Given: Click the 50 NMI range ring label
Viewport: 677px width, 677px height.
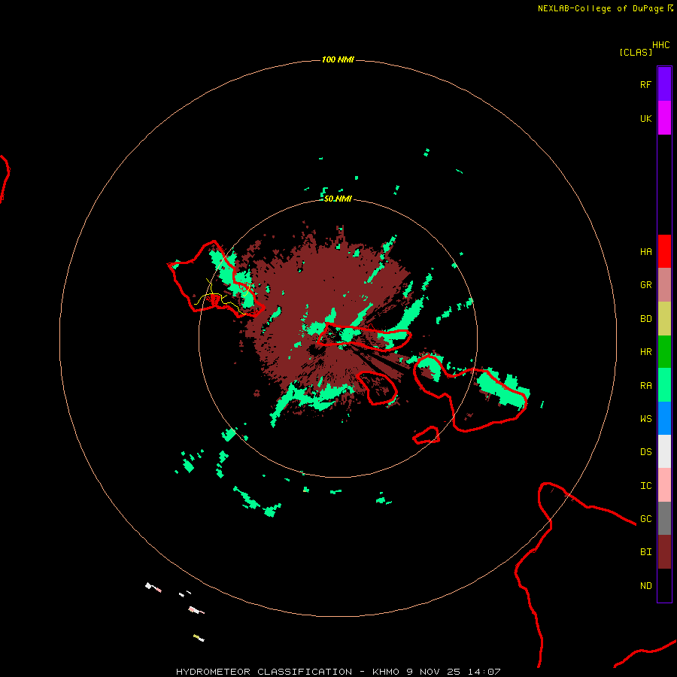Looking at the screenshot, I should click(338, 199).
